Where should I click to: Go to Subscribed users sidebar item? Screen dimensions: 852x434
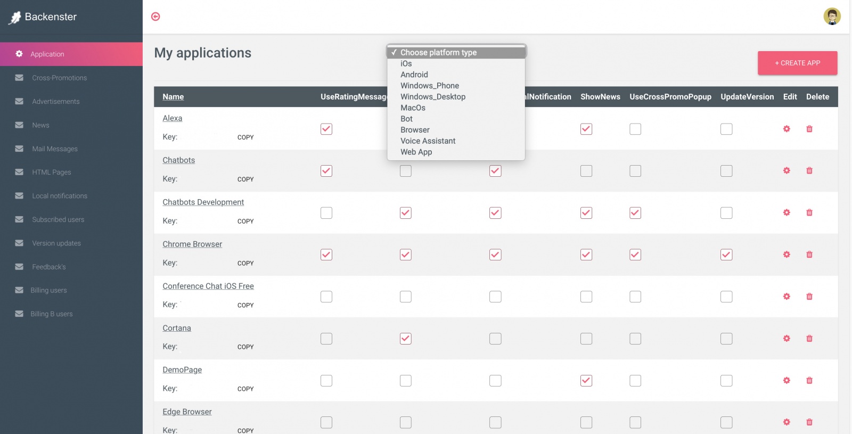coord(58,219)
